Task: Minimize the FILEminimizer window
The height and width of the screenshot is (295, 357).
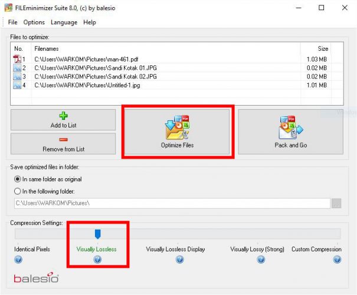Action: (299, 8)
